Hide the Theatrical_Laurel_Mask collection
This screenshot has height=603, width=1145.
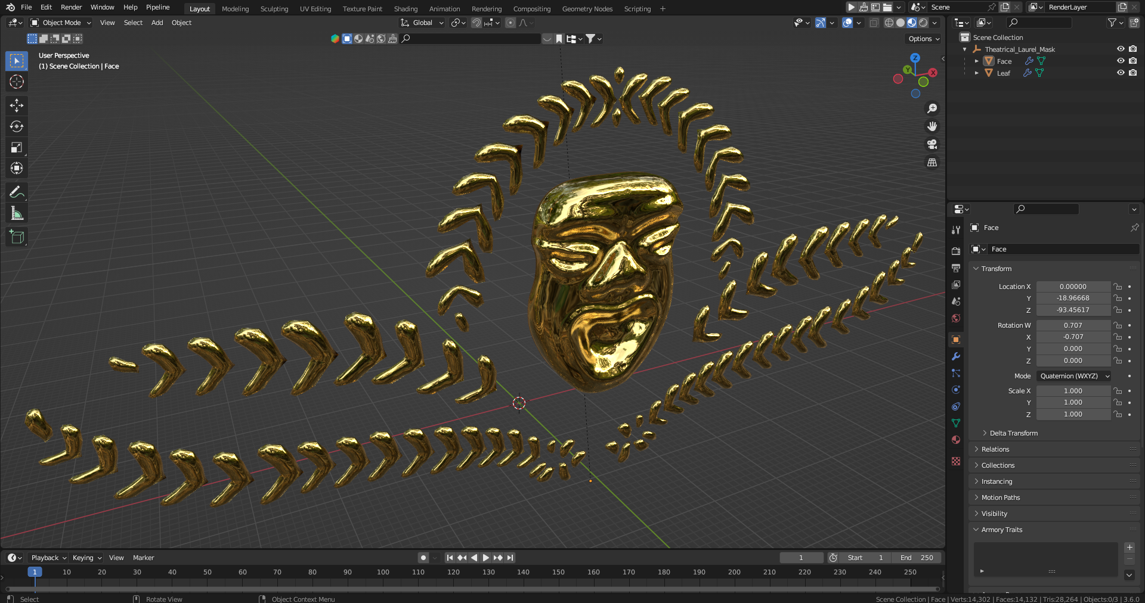pos(1121,49)
